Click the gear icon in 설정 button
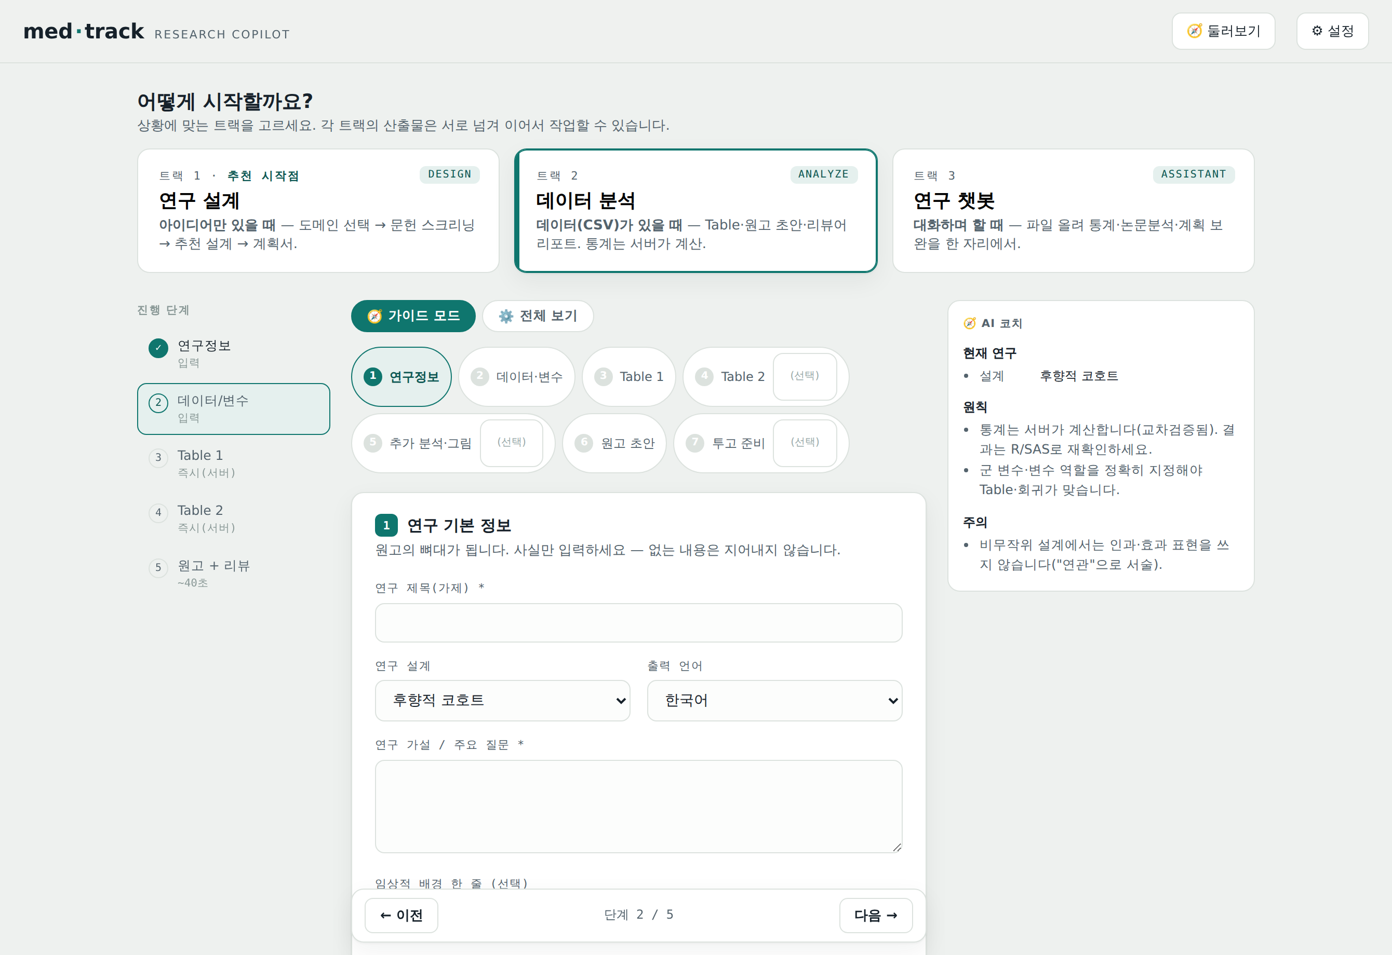Image resolution: width=1392 pixels, height=955 pixels. (x=1317, y=31)
